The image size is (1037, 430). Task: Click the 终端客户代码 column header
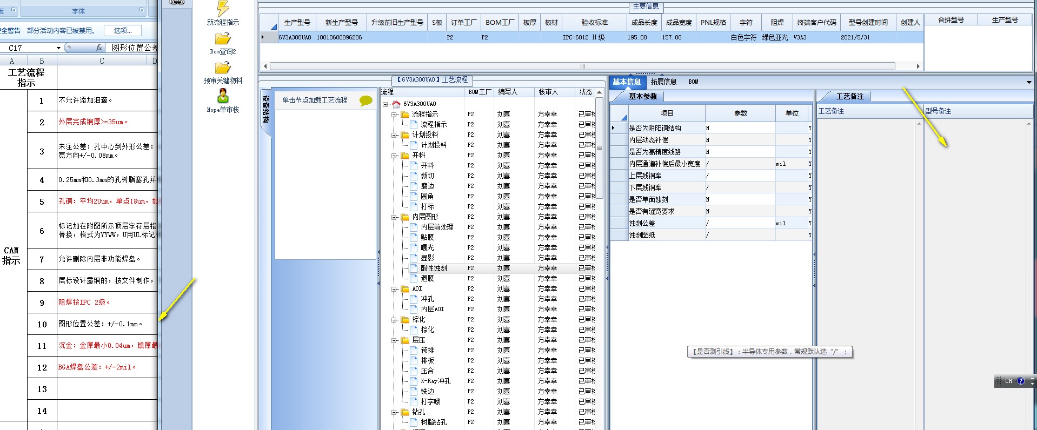pyautogui.click(x=816, y=22)
